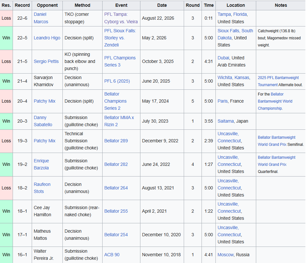Open Raufeon Stots link
The height and width of the screenshot is (263, 307).
pos(42,188)
